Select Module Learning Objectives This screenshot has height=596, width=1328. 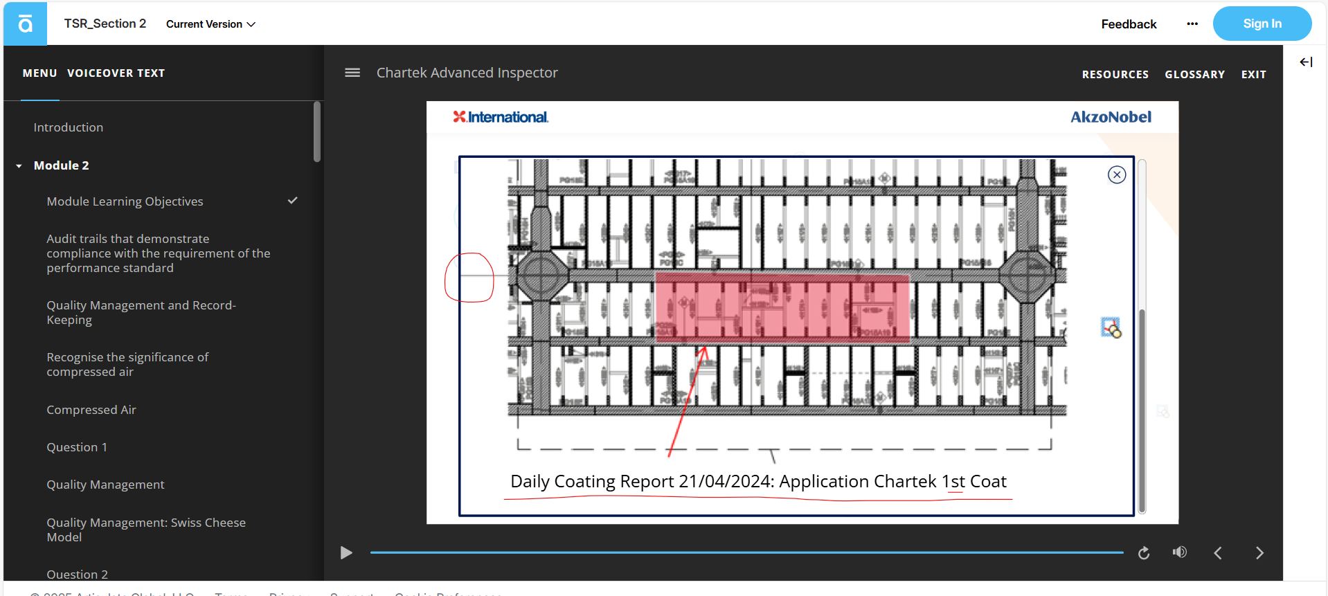[125, 201]
